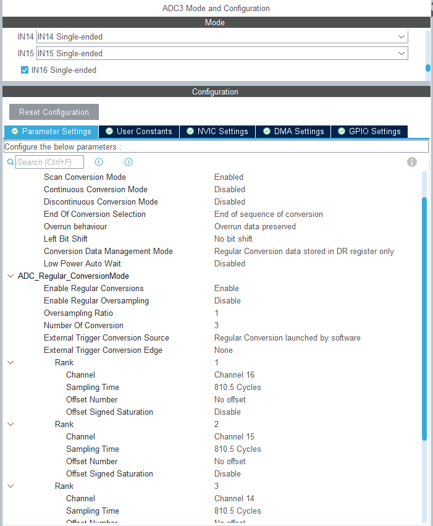Uncheck IN16 Single-ended checkbox

[25, 70]
